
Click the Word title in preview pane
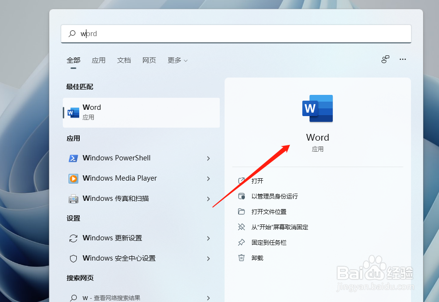pos(317,138)
